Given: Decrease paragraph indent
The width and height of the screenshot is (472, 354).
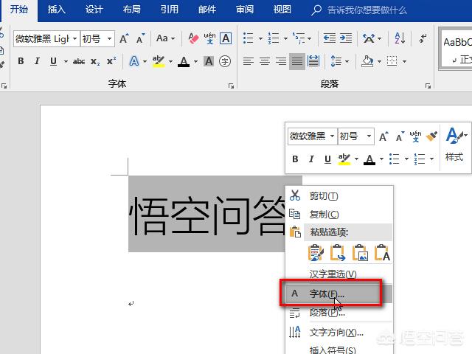Looking at the screenshot, I should [330, 38].
